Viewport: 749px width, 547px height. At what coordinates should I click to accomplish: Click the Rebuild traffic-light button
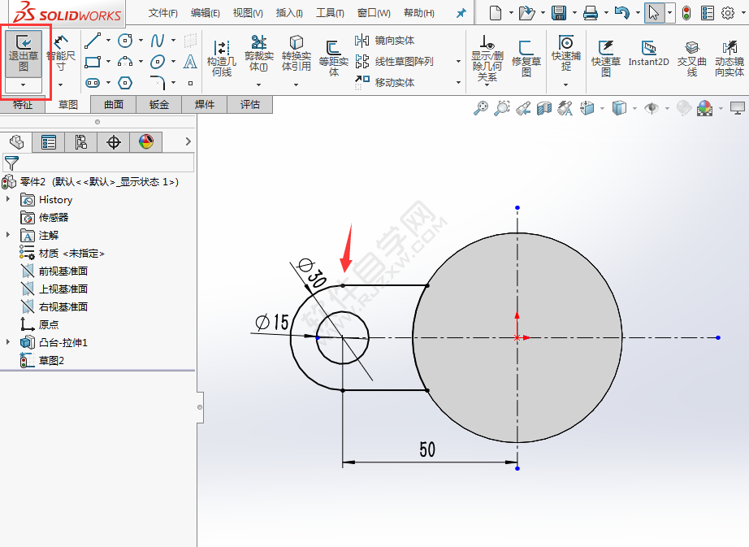(x=685, y=12)
